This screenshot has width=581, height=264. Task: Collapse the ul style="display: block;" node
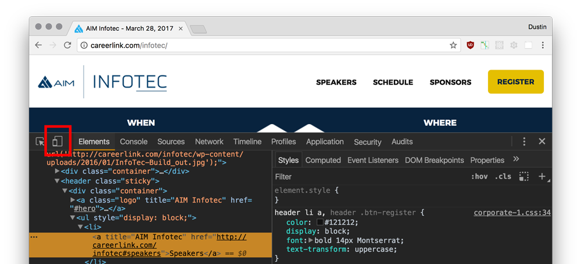[73, 218]
